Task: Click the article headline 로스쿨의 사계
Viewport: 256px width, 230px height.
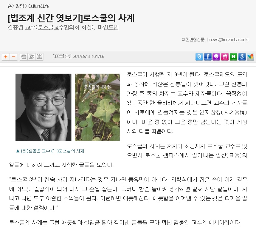Action: (71, 18)
